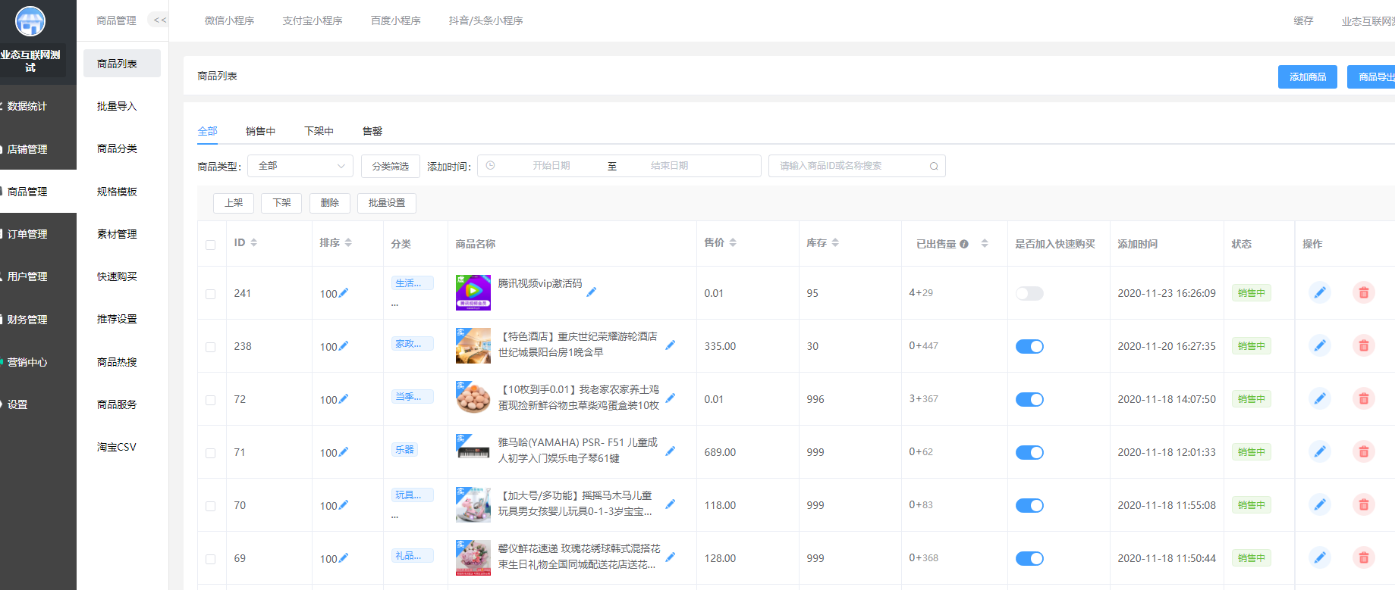Image resolution: width=1395 pixels, height=590 pixels.
Task: Edit product 70 via its operation pencil icon
Action: tap(1320, 504)
